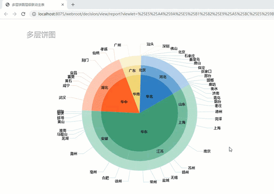This screenshot has height=194, width=274.
Task: Click the 山东 middle ring segment
Action: click(x=182, y=104)
